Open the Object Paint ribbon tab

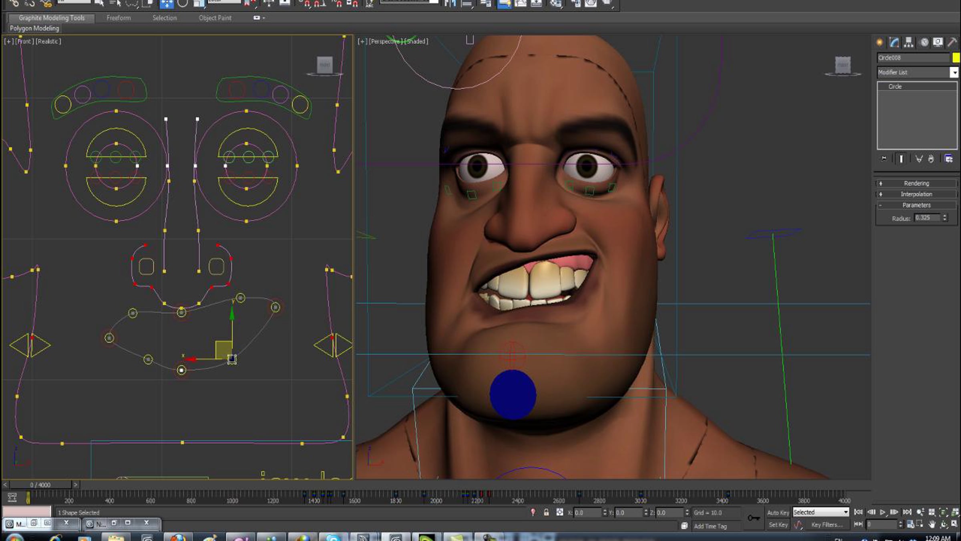tap(215, 18)
